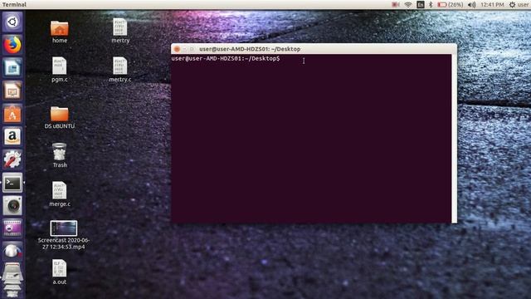Image resolution: width=531 pixels, height=299 pixels.
Task: Click the Terminal app name in top bar
Action: 14,5
